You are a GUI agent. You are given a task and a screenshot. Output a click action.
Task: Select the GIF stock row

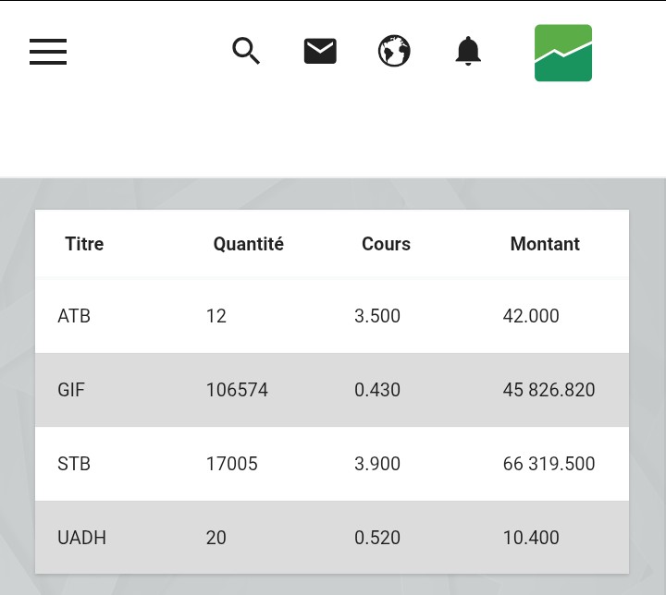71,390
